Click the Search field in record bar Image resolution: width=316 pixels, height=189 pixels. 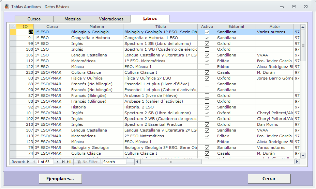(114, 162)
